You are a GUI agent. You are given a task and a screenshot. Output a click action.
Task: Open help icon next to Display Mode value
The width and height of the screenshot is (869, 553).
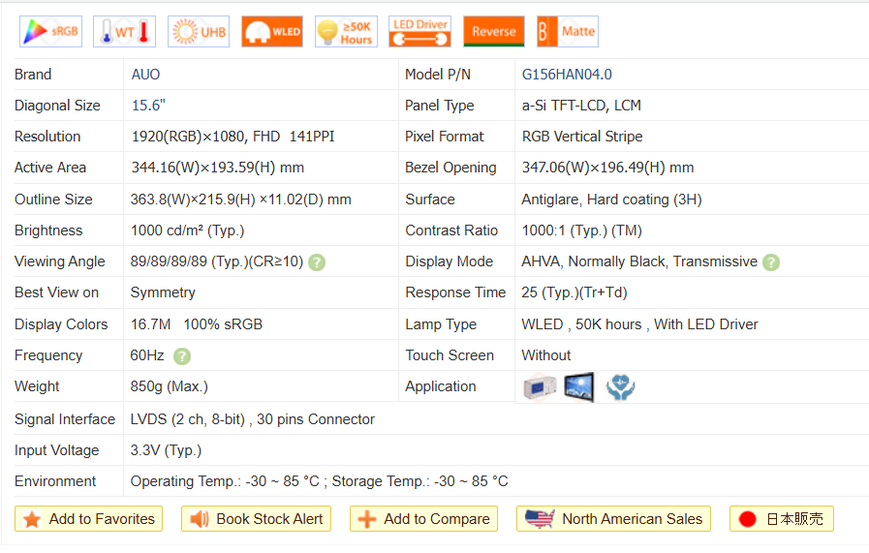[771, 262]
